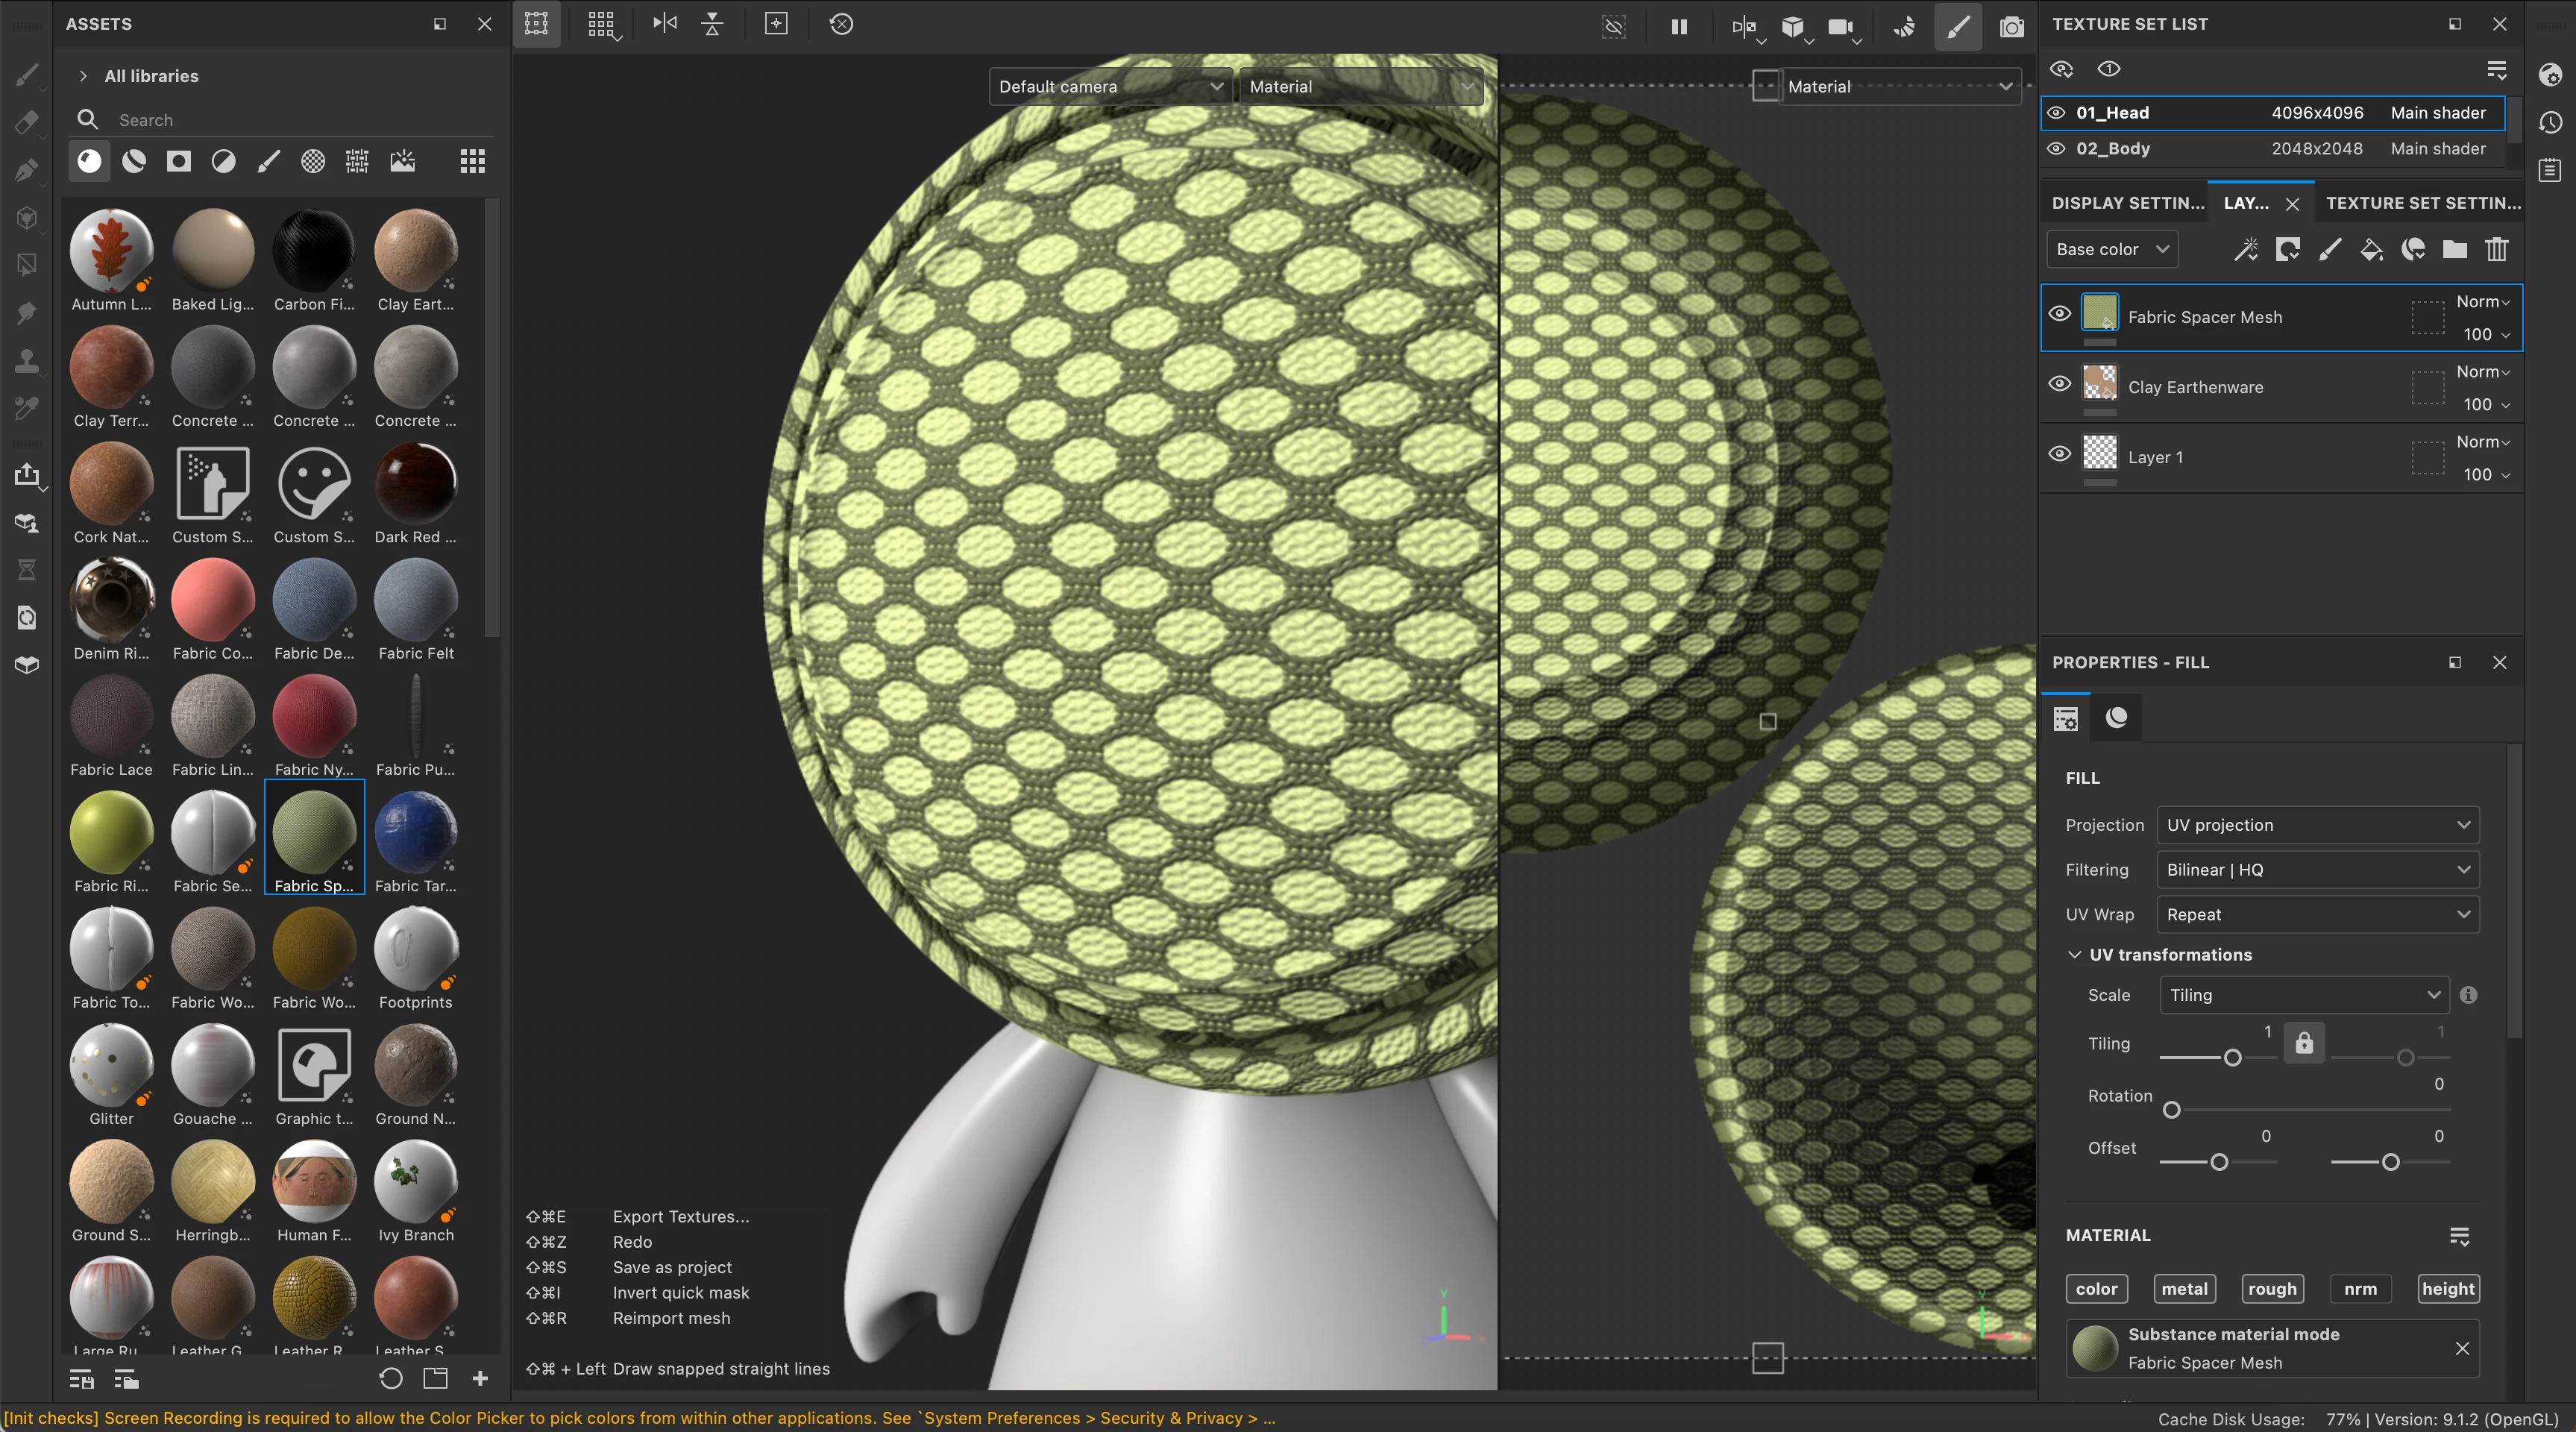Open the Texture Set Settings tab
This screenshot has width=2576, height=1432.
(x=2422, y=203)
